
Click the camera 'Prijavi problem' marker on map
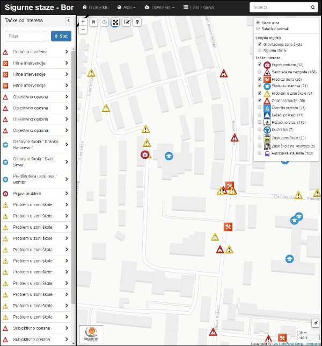click(x=144, y=155)
